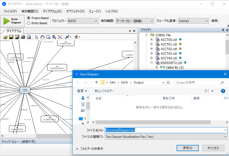Open the オブジェクト(O) menu
The width and height of the screenshot is (229, 156).
tap(75, 11)
